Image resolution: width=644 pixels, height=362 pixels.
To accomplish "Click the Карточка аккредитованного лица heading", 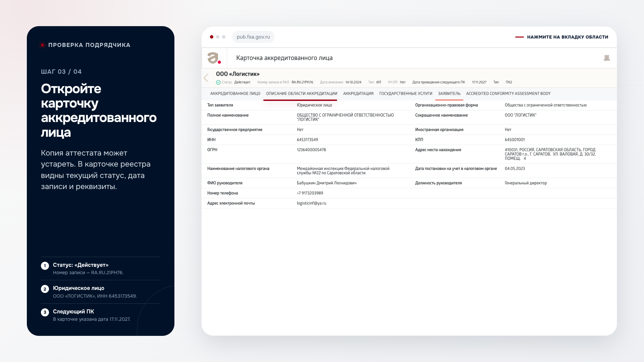I will click(x=284, y=58).
